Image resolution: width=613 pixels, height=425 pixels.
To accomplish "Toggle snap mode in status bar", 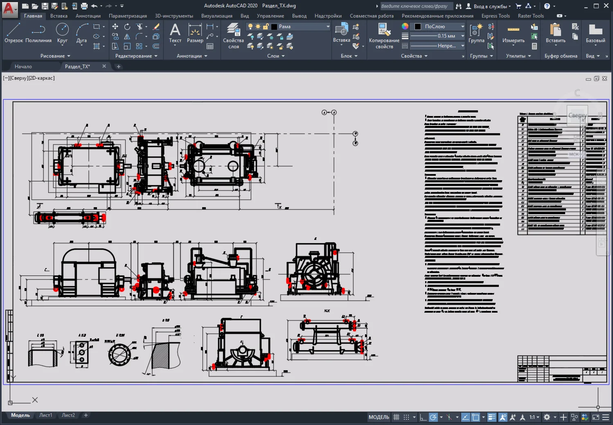I will click(406, 417).
